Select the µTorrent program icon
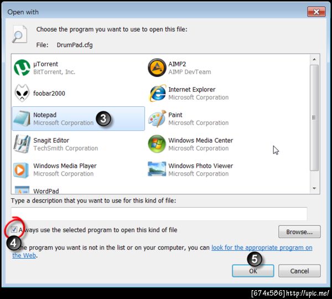Screen dimensions: 332x299 (x=22, y=68)
